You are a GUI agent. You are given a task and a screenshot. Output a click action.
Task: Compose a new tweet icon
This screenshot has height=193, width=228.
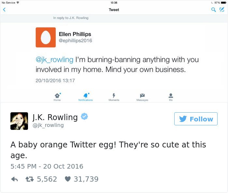point(222,10)
